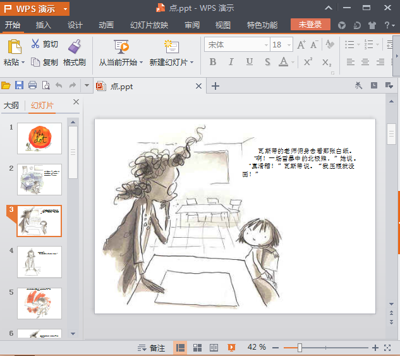Image resolution: width=400 pixels, height=356 pixels.
Task: Apply subscript formatting
Action: pos(327,62)
